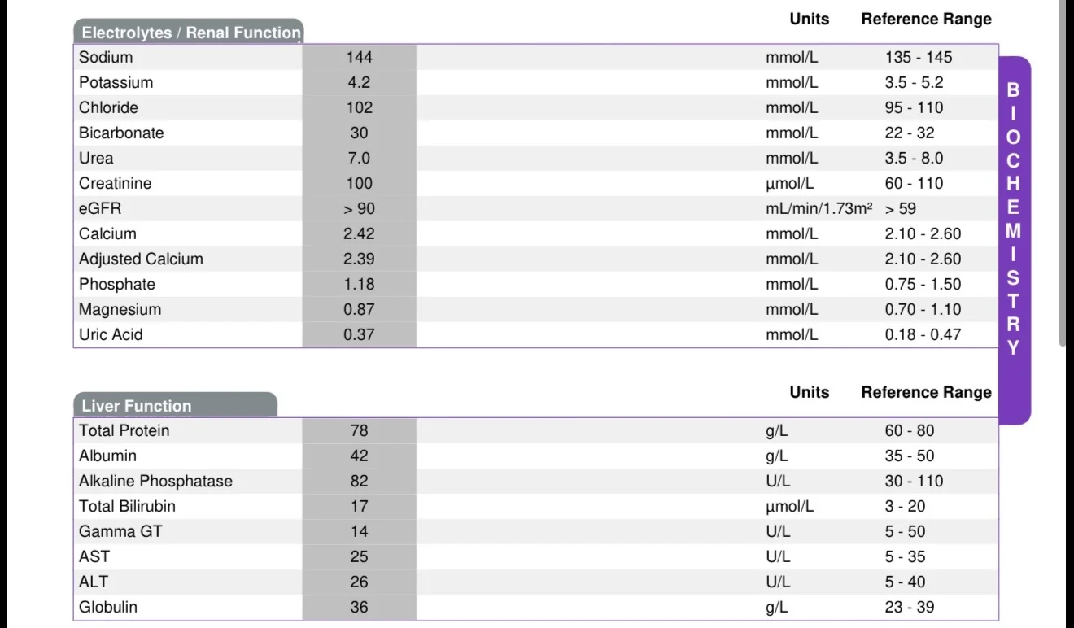Select the ALT result value 26
1074x628 pixels.
pos(360,582)
